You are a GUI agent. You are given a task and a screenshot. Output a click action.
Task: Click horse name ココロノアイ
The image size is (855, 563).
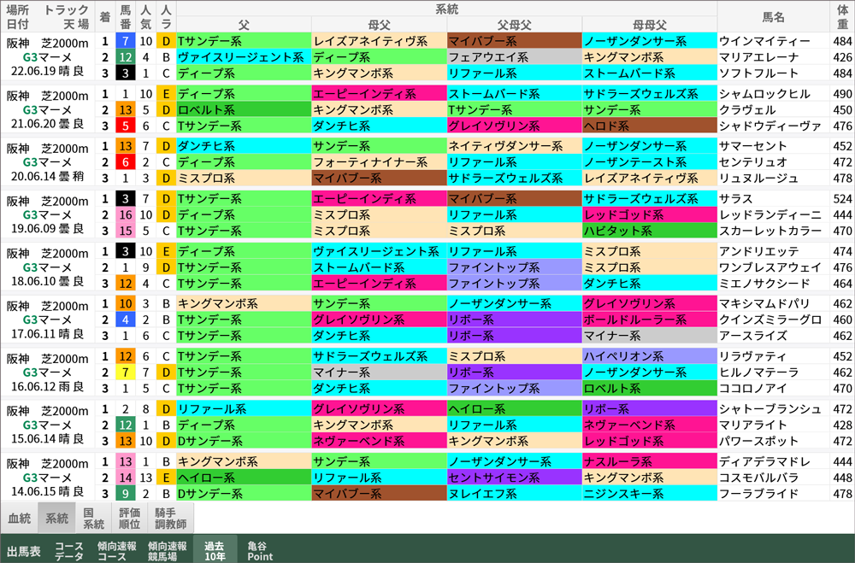(x=753, y=389)
